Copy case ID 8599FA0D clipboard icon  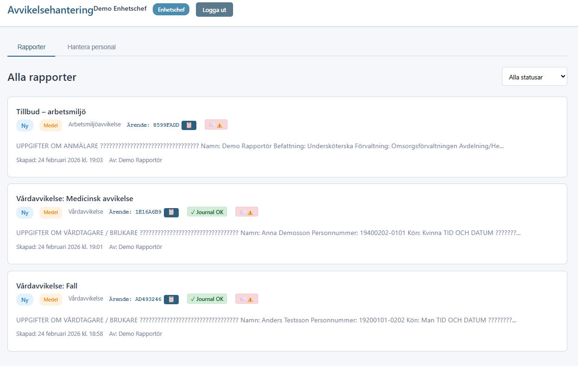(x=189, y=125)
